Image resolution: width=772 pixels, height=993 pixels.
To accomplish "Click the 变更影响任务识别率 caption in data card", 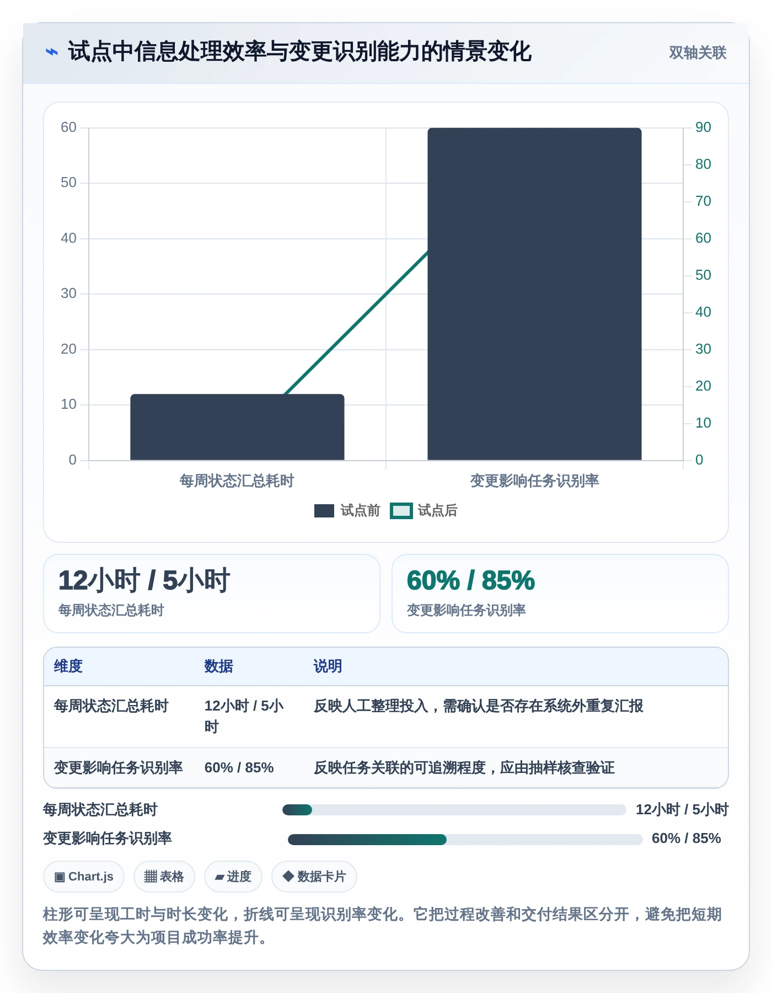I will [x=467, y=610].
